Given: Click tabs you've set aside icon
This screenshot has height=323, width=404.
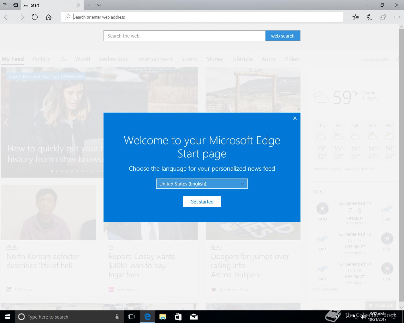Looking at the screenshot, I should [5, 5].
